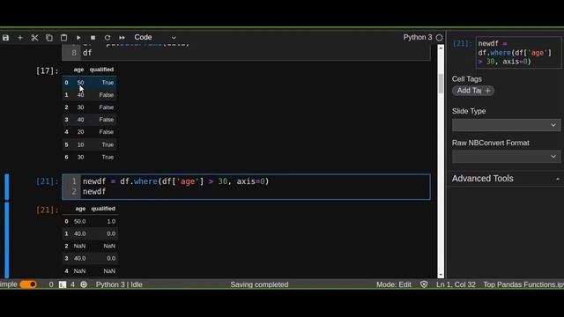564x317 pixels.
Task: Check the kernel status circle indicator
Action: 439,37
